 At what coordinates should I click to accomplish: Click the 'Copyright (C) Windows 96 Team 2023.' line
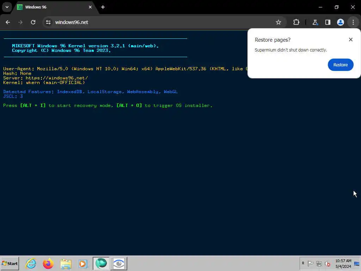(61, 50)
